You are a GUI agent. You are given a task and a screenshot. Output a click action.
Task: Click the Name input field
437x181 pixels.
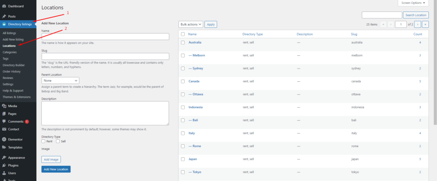pos(105,37)
